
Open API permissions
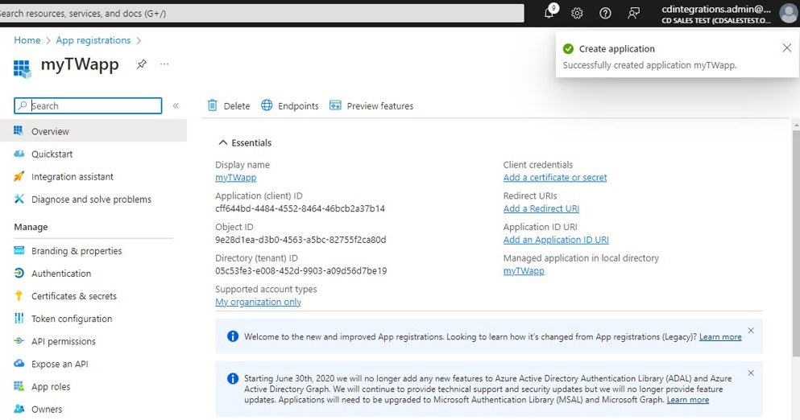click(x=64, y=341)
